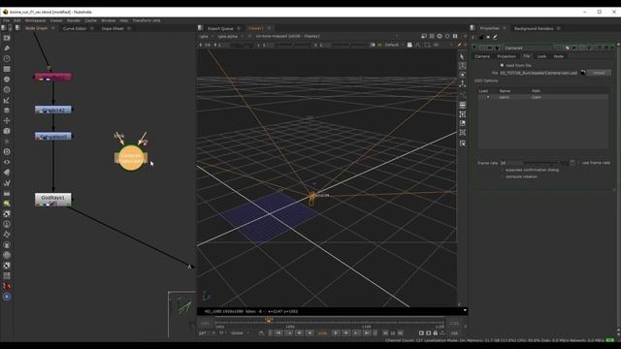Click the pencil icon in Properties toolbar

click(x=495, y=37)
